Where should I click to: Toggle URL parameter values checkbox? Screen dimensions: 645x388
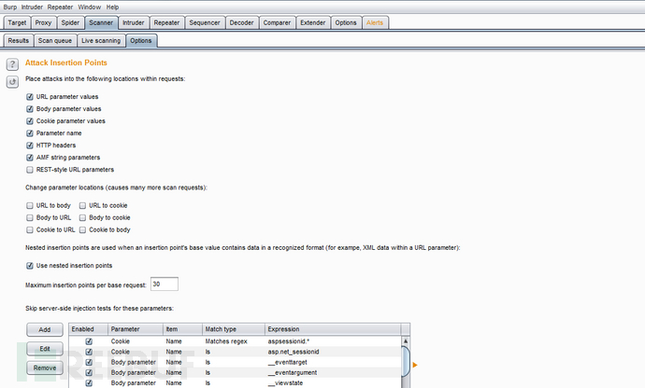pyautogui.click(x=30, y=97)
